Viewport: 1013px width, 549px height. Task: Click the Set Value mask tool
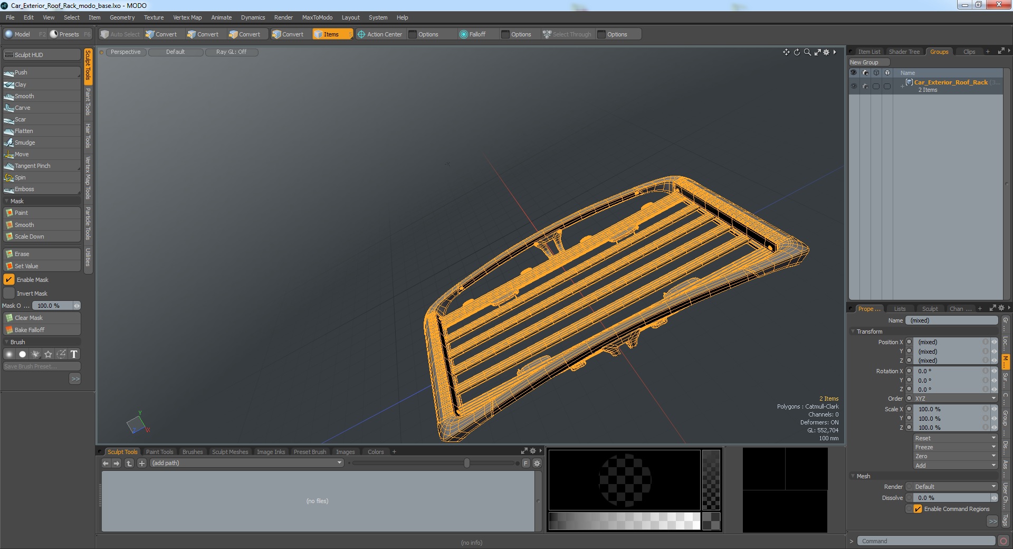tap(42, 266)
